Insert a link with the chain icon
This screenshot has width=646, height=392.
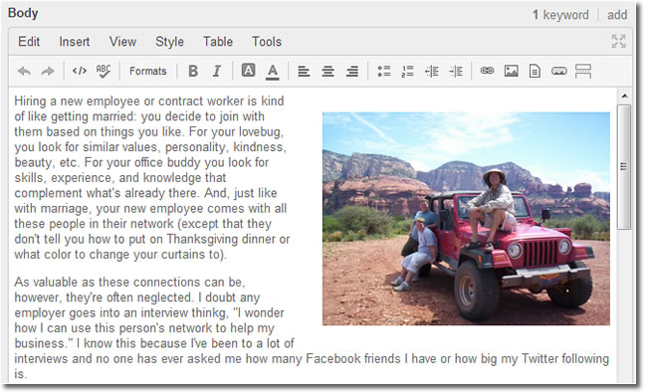[x=487, y=71]
